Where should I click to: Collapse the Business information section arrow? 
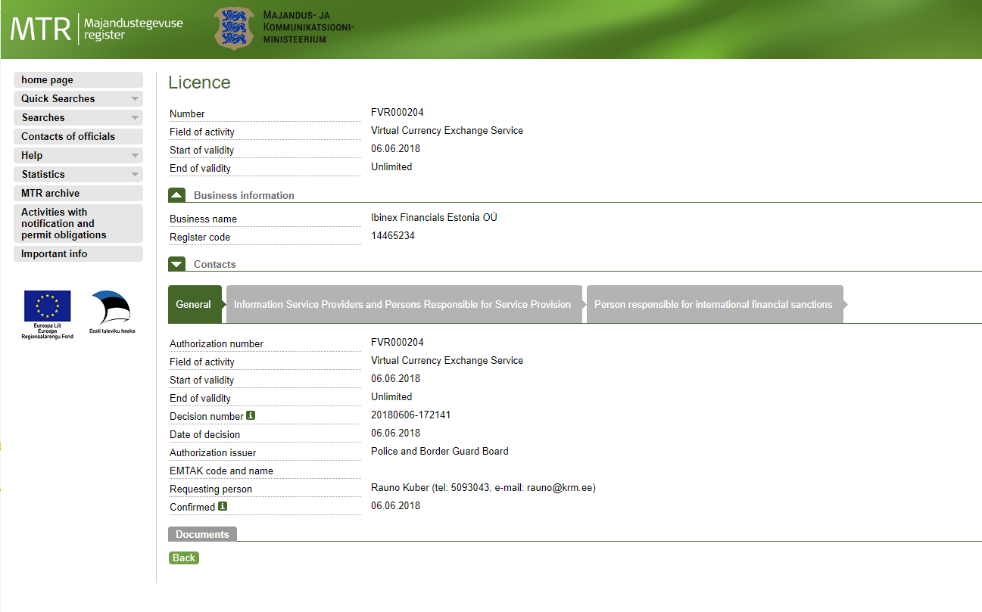(176, 195)
